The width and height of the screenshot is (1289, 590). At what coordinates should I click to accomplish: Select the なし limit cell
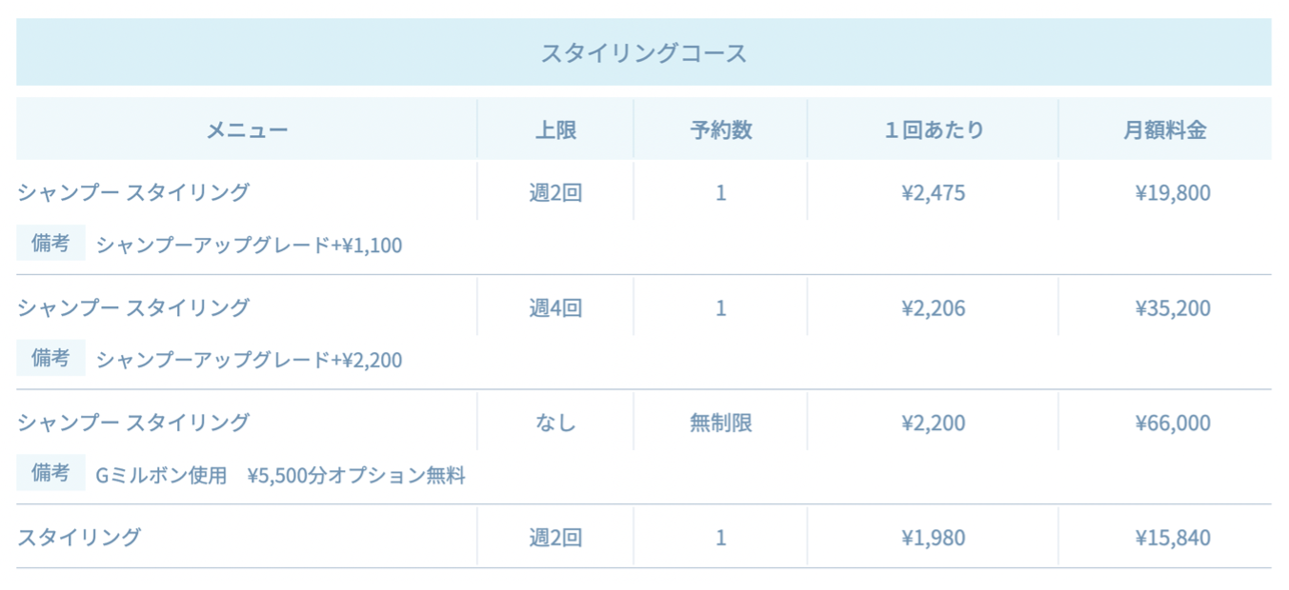click(555, 423)
